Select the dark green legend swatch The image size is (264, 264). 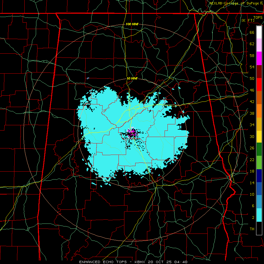(259, 149)
